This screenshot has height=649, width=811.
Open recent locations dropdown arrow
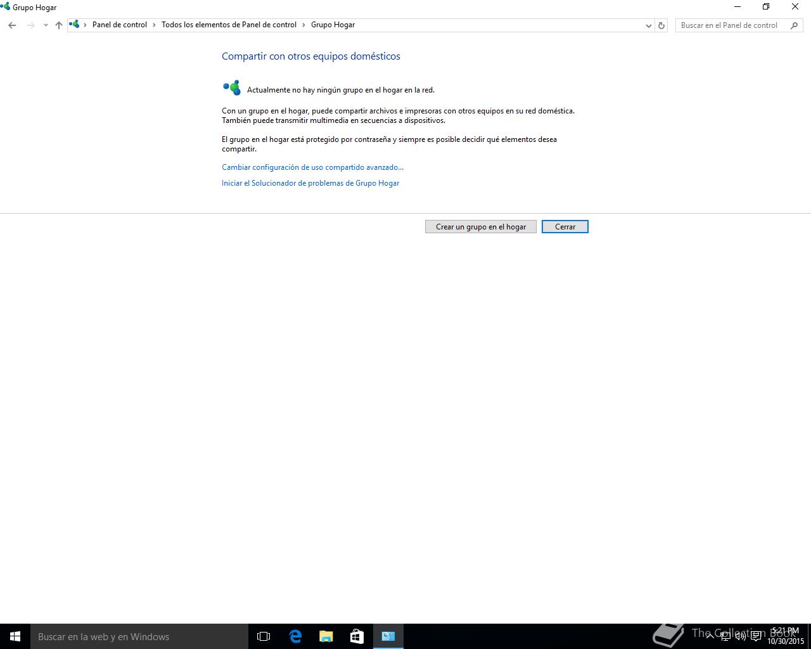pos(46,25)
